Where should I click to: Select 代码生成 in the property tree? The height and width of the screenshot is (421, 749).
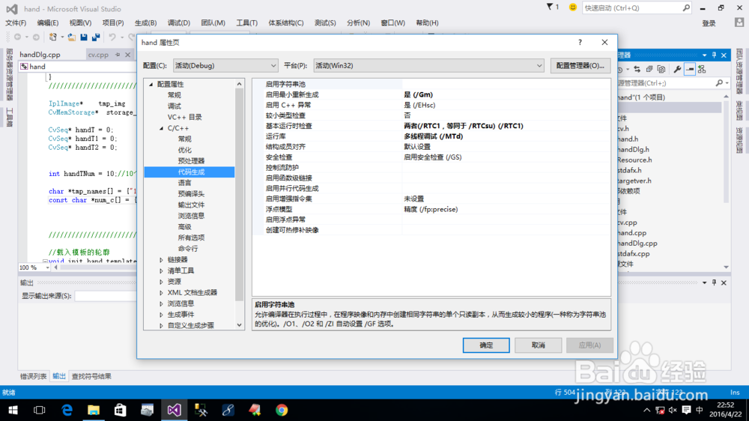(x=189, y=172)
